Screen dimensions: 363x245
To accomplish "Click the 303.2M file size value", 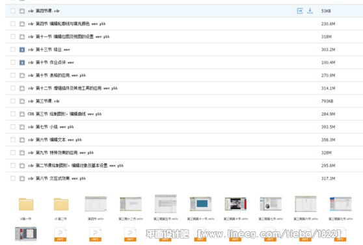I will 328,49.
